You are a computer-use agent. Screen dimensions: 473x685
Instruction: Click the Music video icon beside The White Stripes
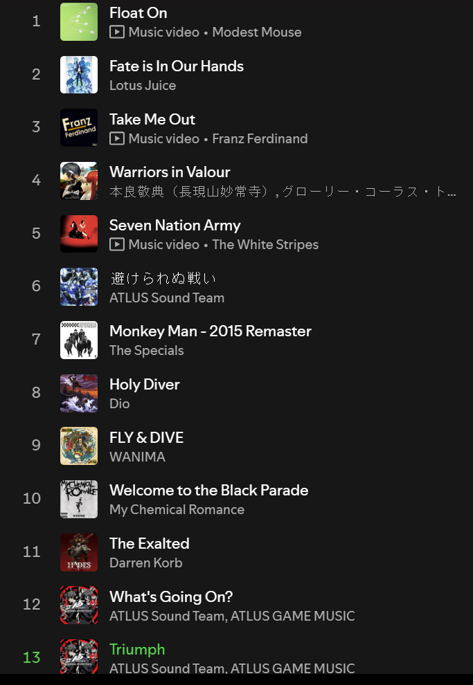click(x=117, y=244)
